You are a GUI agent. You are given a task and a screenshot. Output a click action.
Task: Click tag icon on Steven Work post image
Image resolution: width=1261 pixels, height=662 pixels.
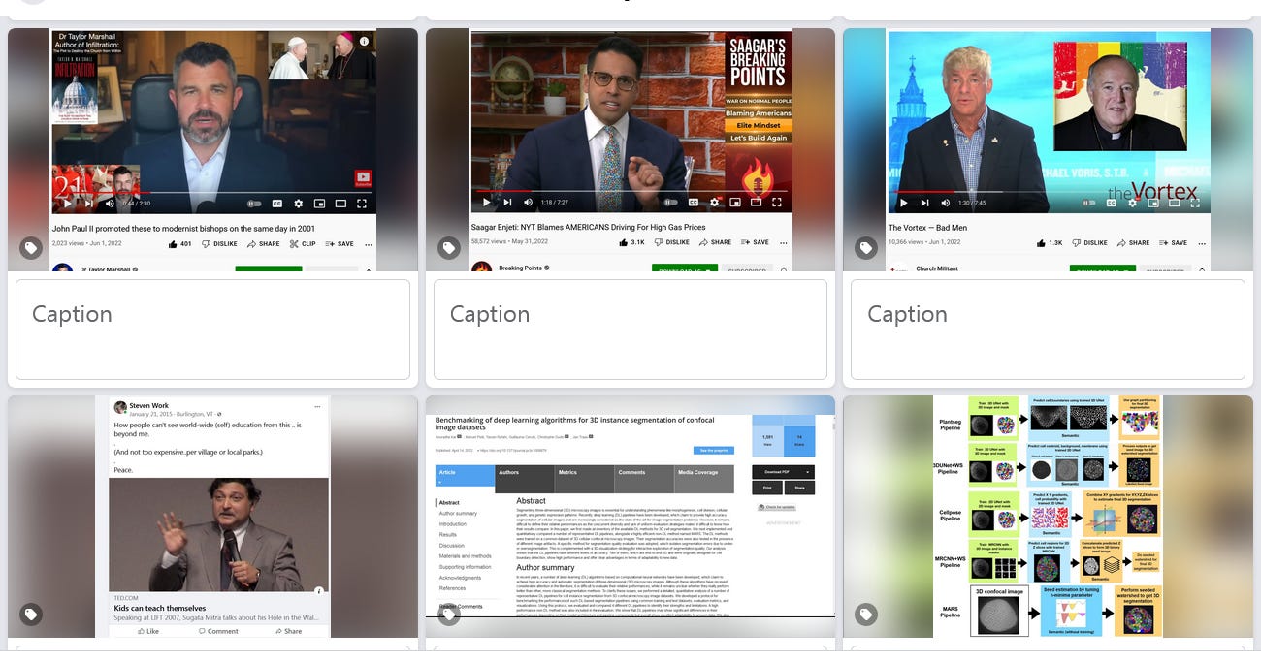pyautogui.click(x=31, y=615)
